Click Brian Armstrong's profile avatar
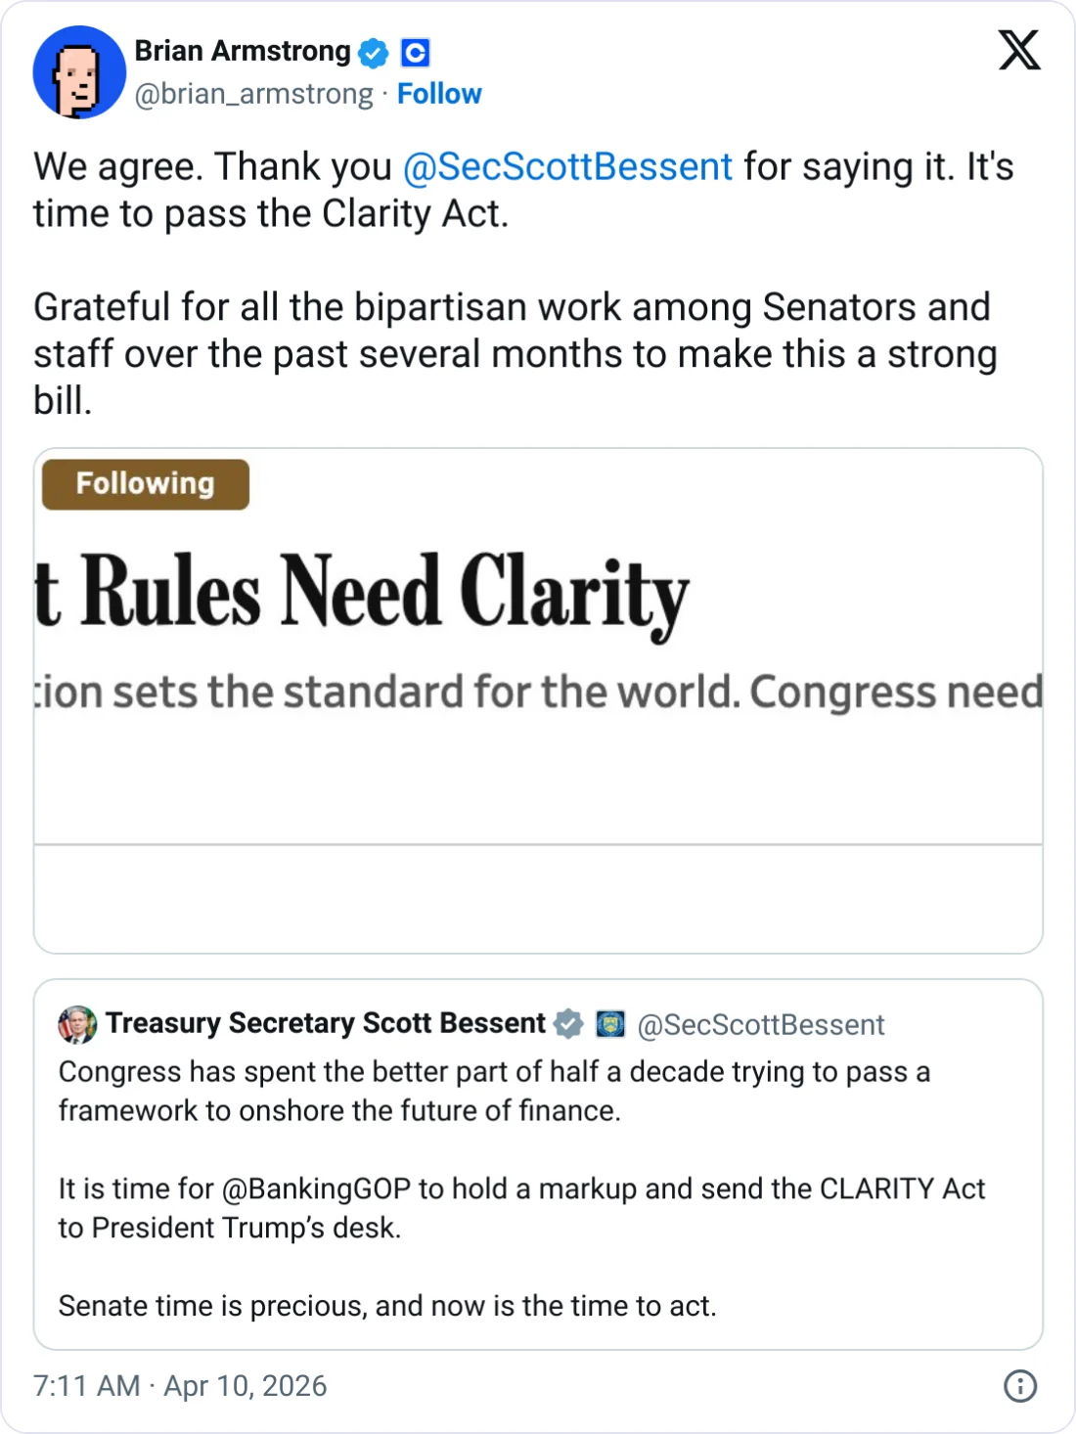Screen dimensions: 1076x1434 click(x=79, y=72)
